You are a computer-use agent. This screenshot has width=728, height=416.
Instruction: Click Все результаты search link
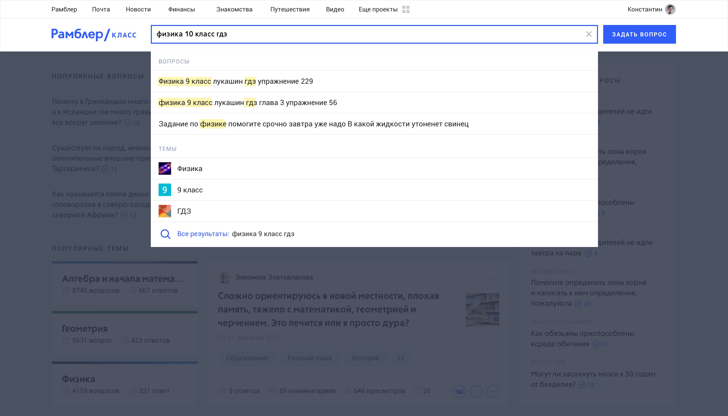203,234
